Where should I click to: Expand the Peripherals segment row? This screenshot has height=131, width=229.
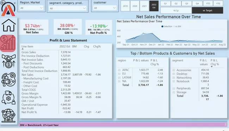pyautogui.click(x=174, y=89)
